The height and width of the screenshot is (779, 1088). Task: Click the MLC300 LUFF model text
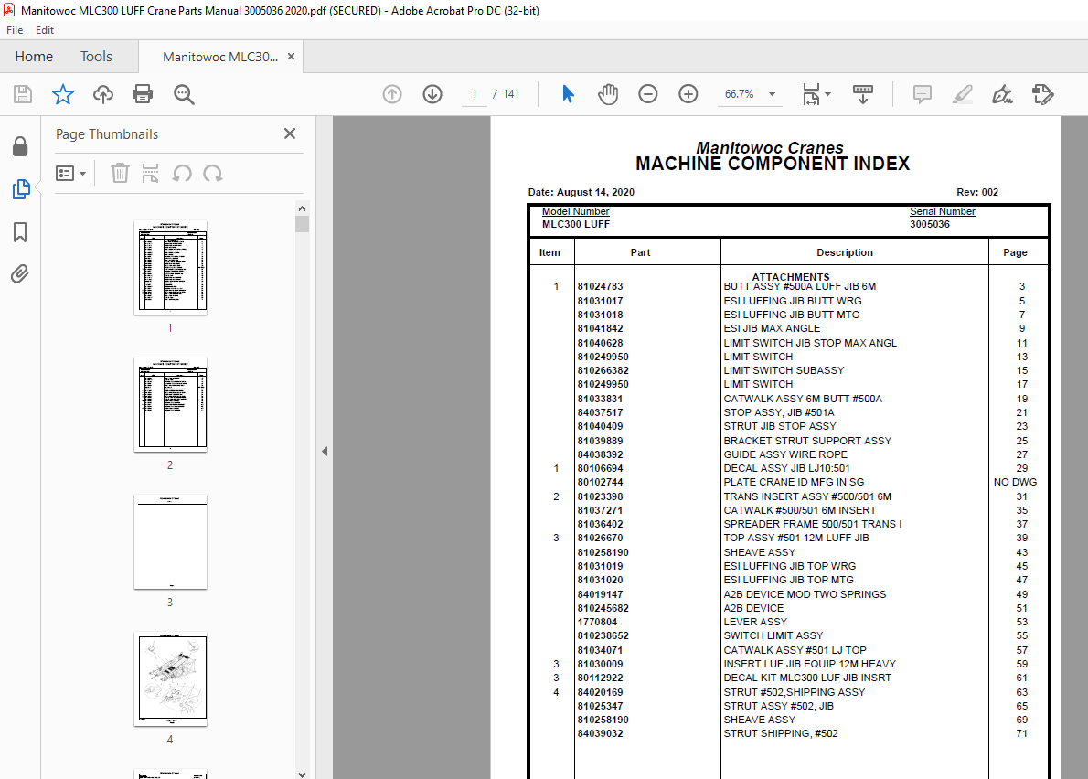(576, 224)
